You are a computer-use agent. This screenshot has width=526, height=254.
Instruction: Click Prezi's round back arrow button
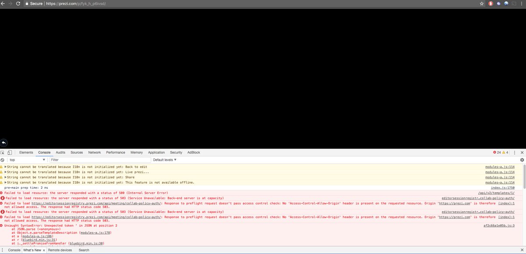[x=4, y=143]
